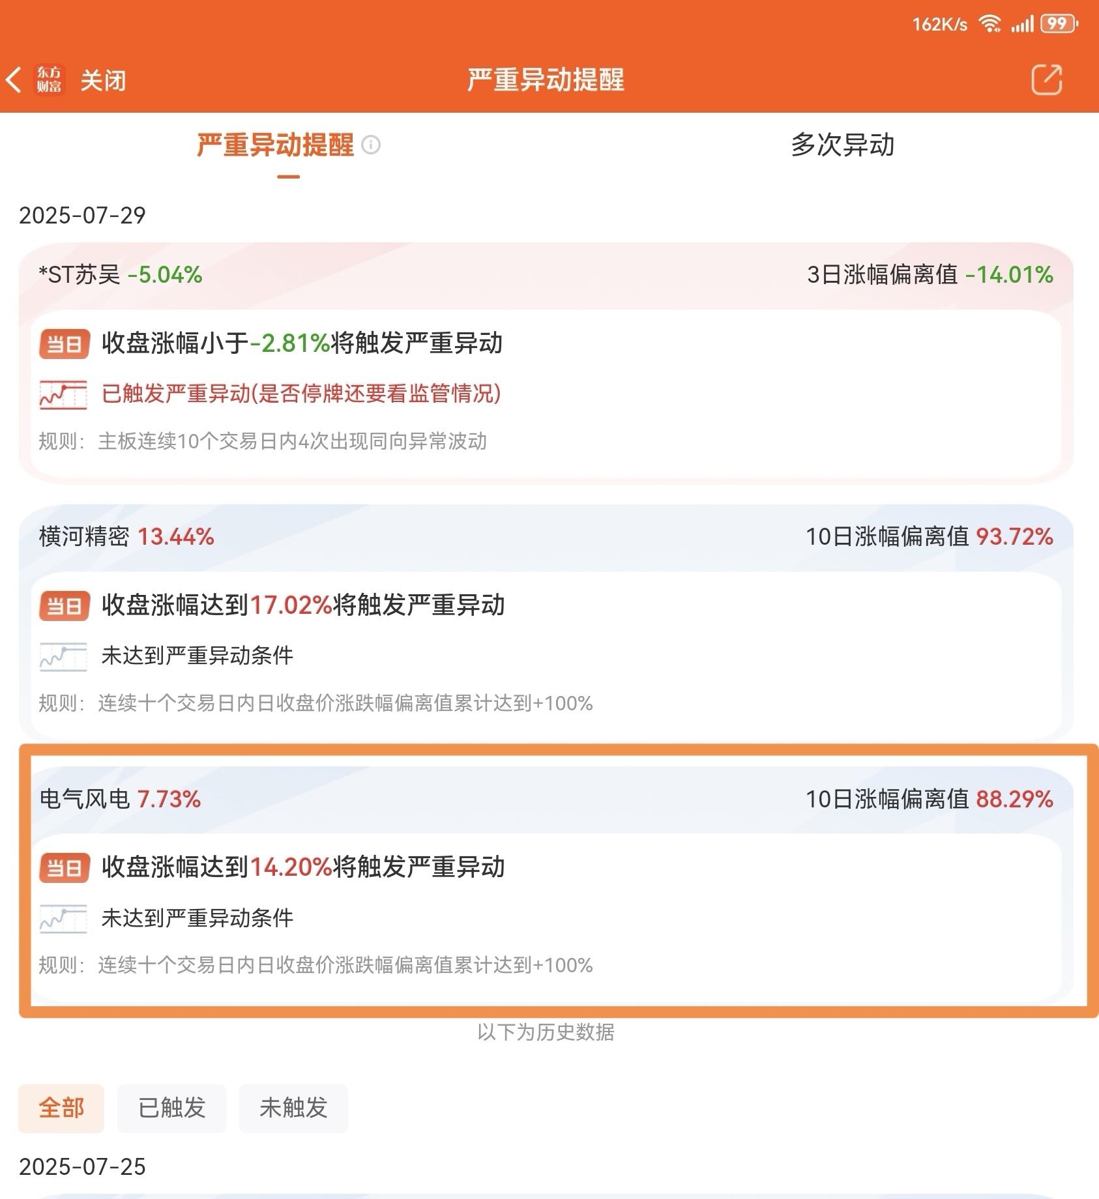Select the 全部 filter chip

61,1108
